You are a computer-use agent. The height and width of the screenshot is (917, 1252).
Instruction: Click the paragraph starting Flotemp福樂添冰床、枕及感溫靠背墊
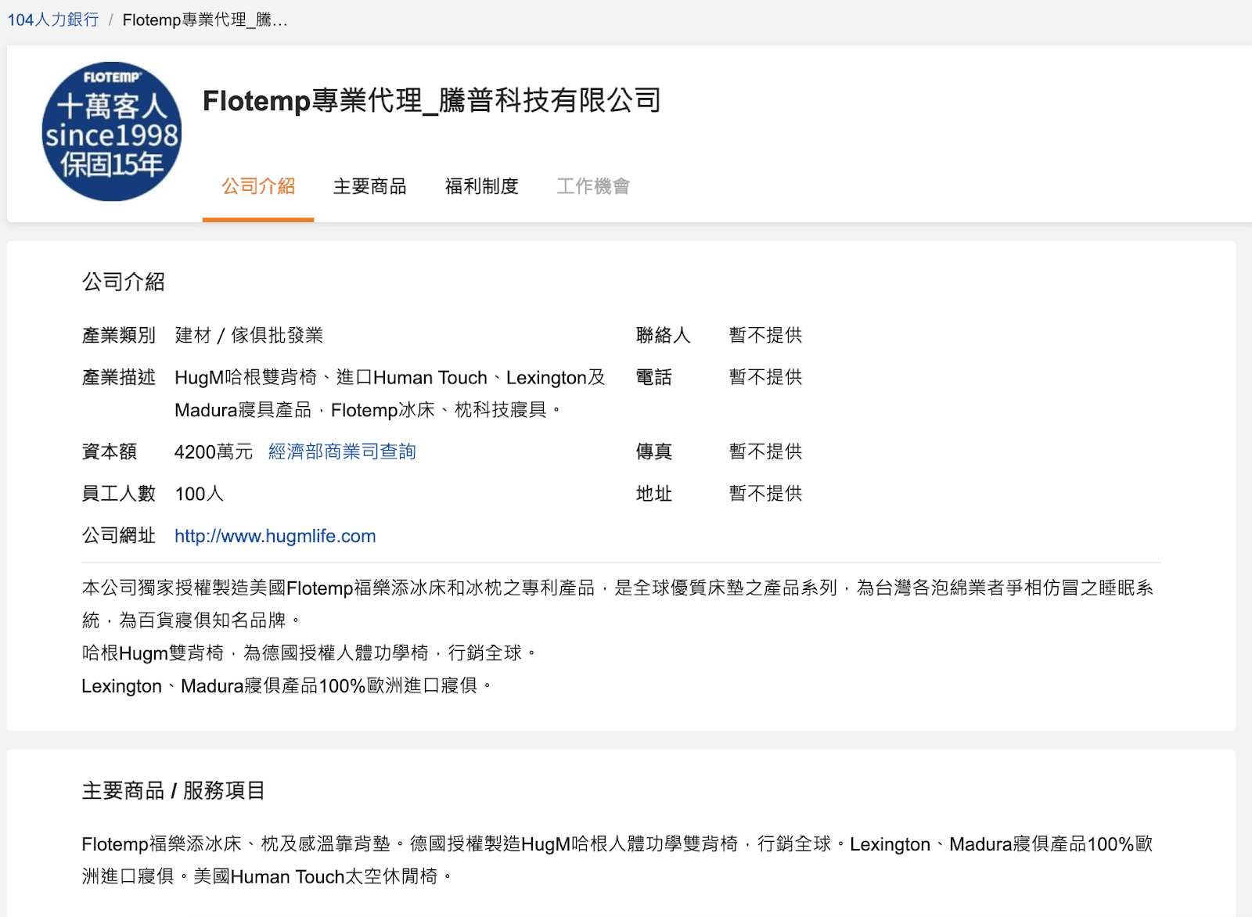tap(617, 861)
